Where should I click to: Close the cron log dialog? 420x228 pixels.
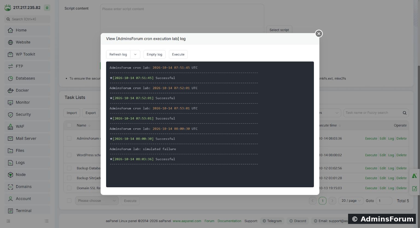point(319,34)
